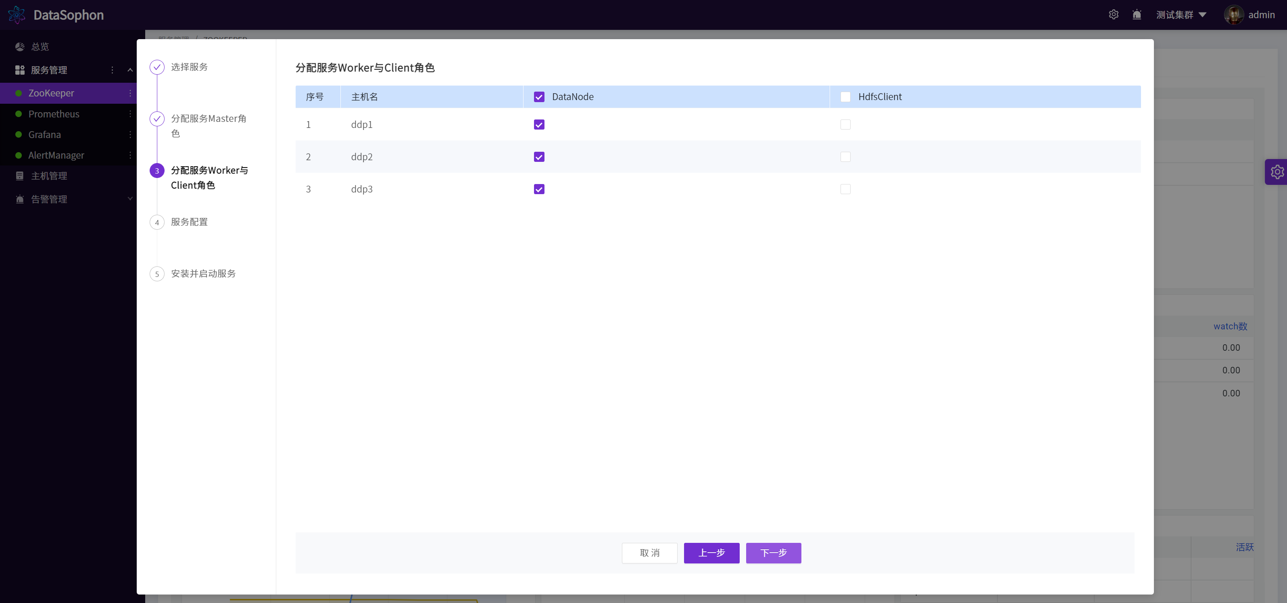Image resolution: width=1287 pixels, height=603 pixels.
Task: Select Grafana in the sidebar
Action: coord(68,134)
